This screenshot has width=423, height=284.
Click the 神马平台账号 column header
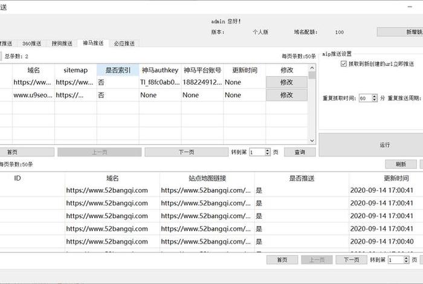[x=202, y=70]
